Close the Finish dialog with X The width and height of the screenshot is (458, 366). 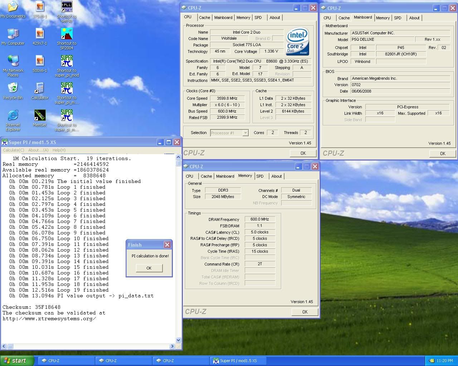pyautogui.click(x=167, y=245)
